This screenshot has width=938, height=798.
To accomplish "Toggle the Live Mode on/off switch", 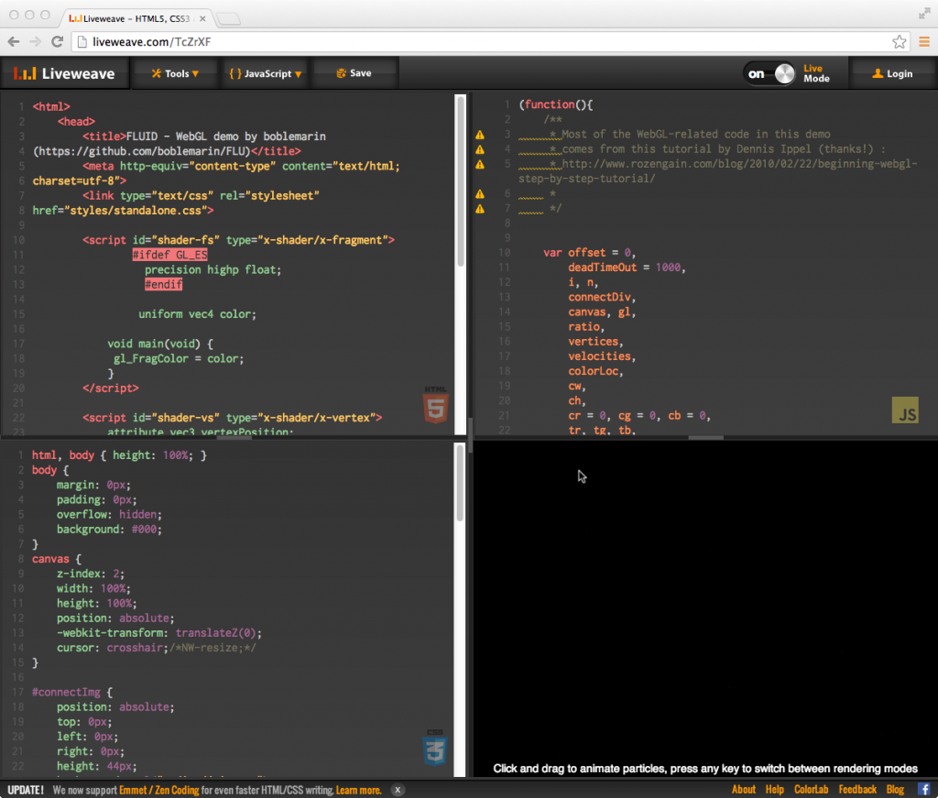I will (x=769, y=74).
